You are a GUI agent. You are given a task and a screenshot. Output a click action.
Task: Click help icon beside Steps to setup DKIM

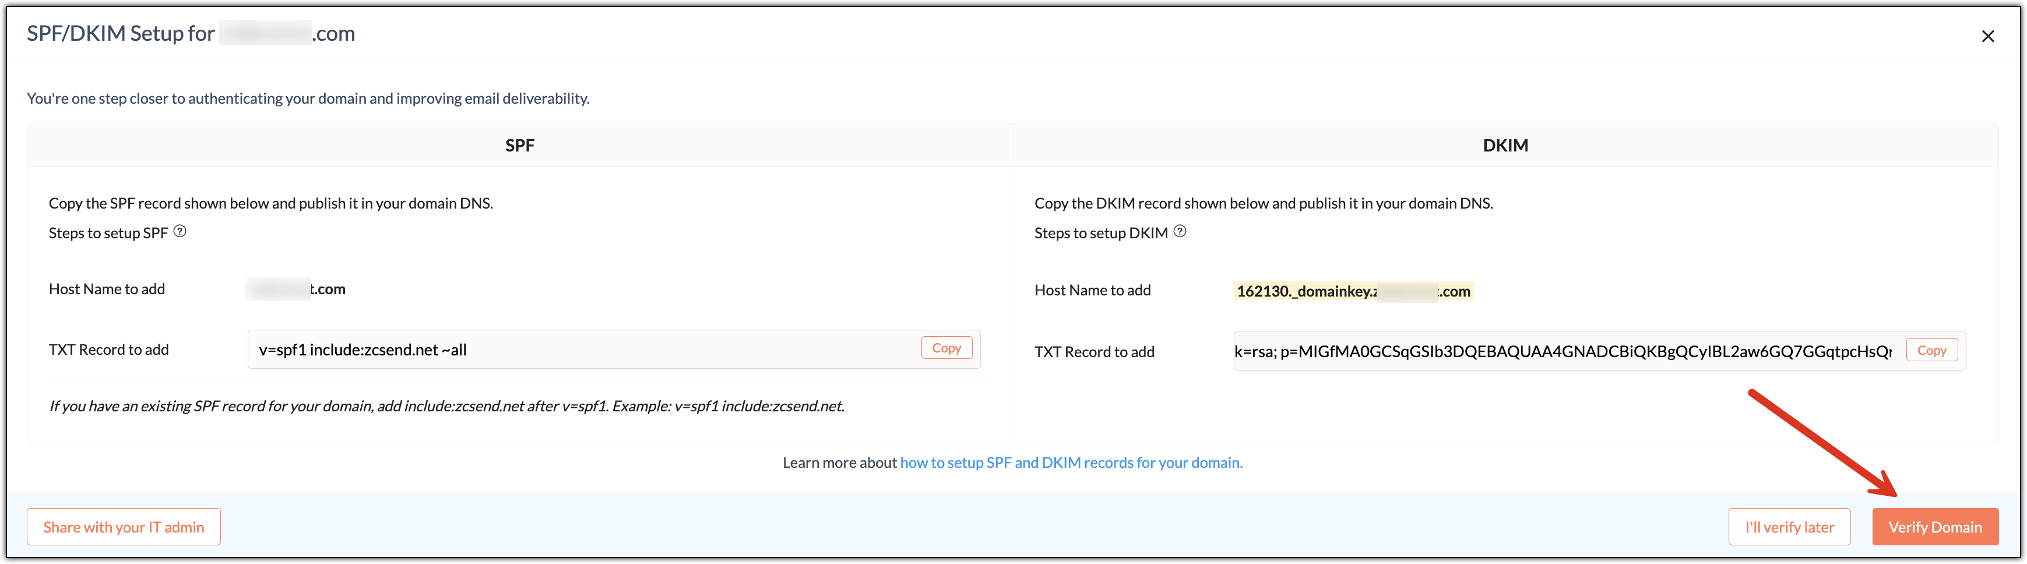click(x=1180, y=231)
